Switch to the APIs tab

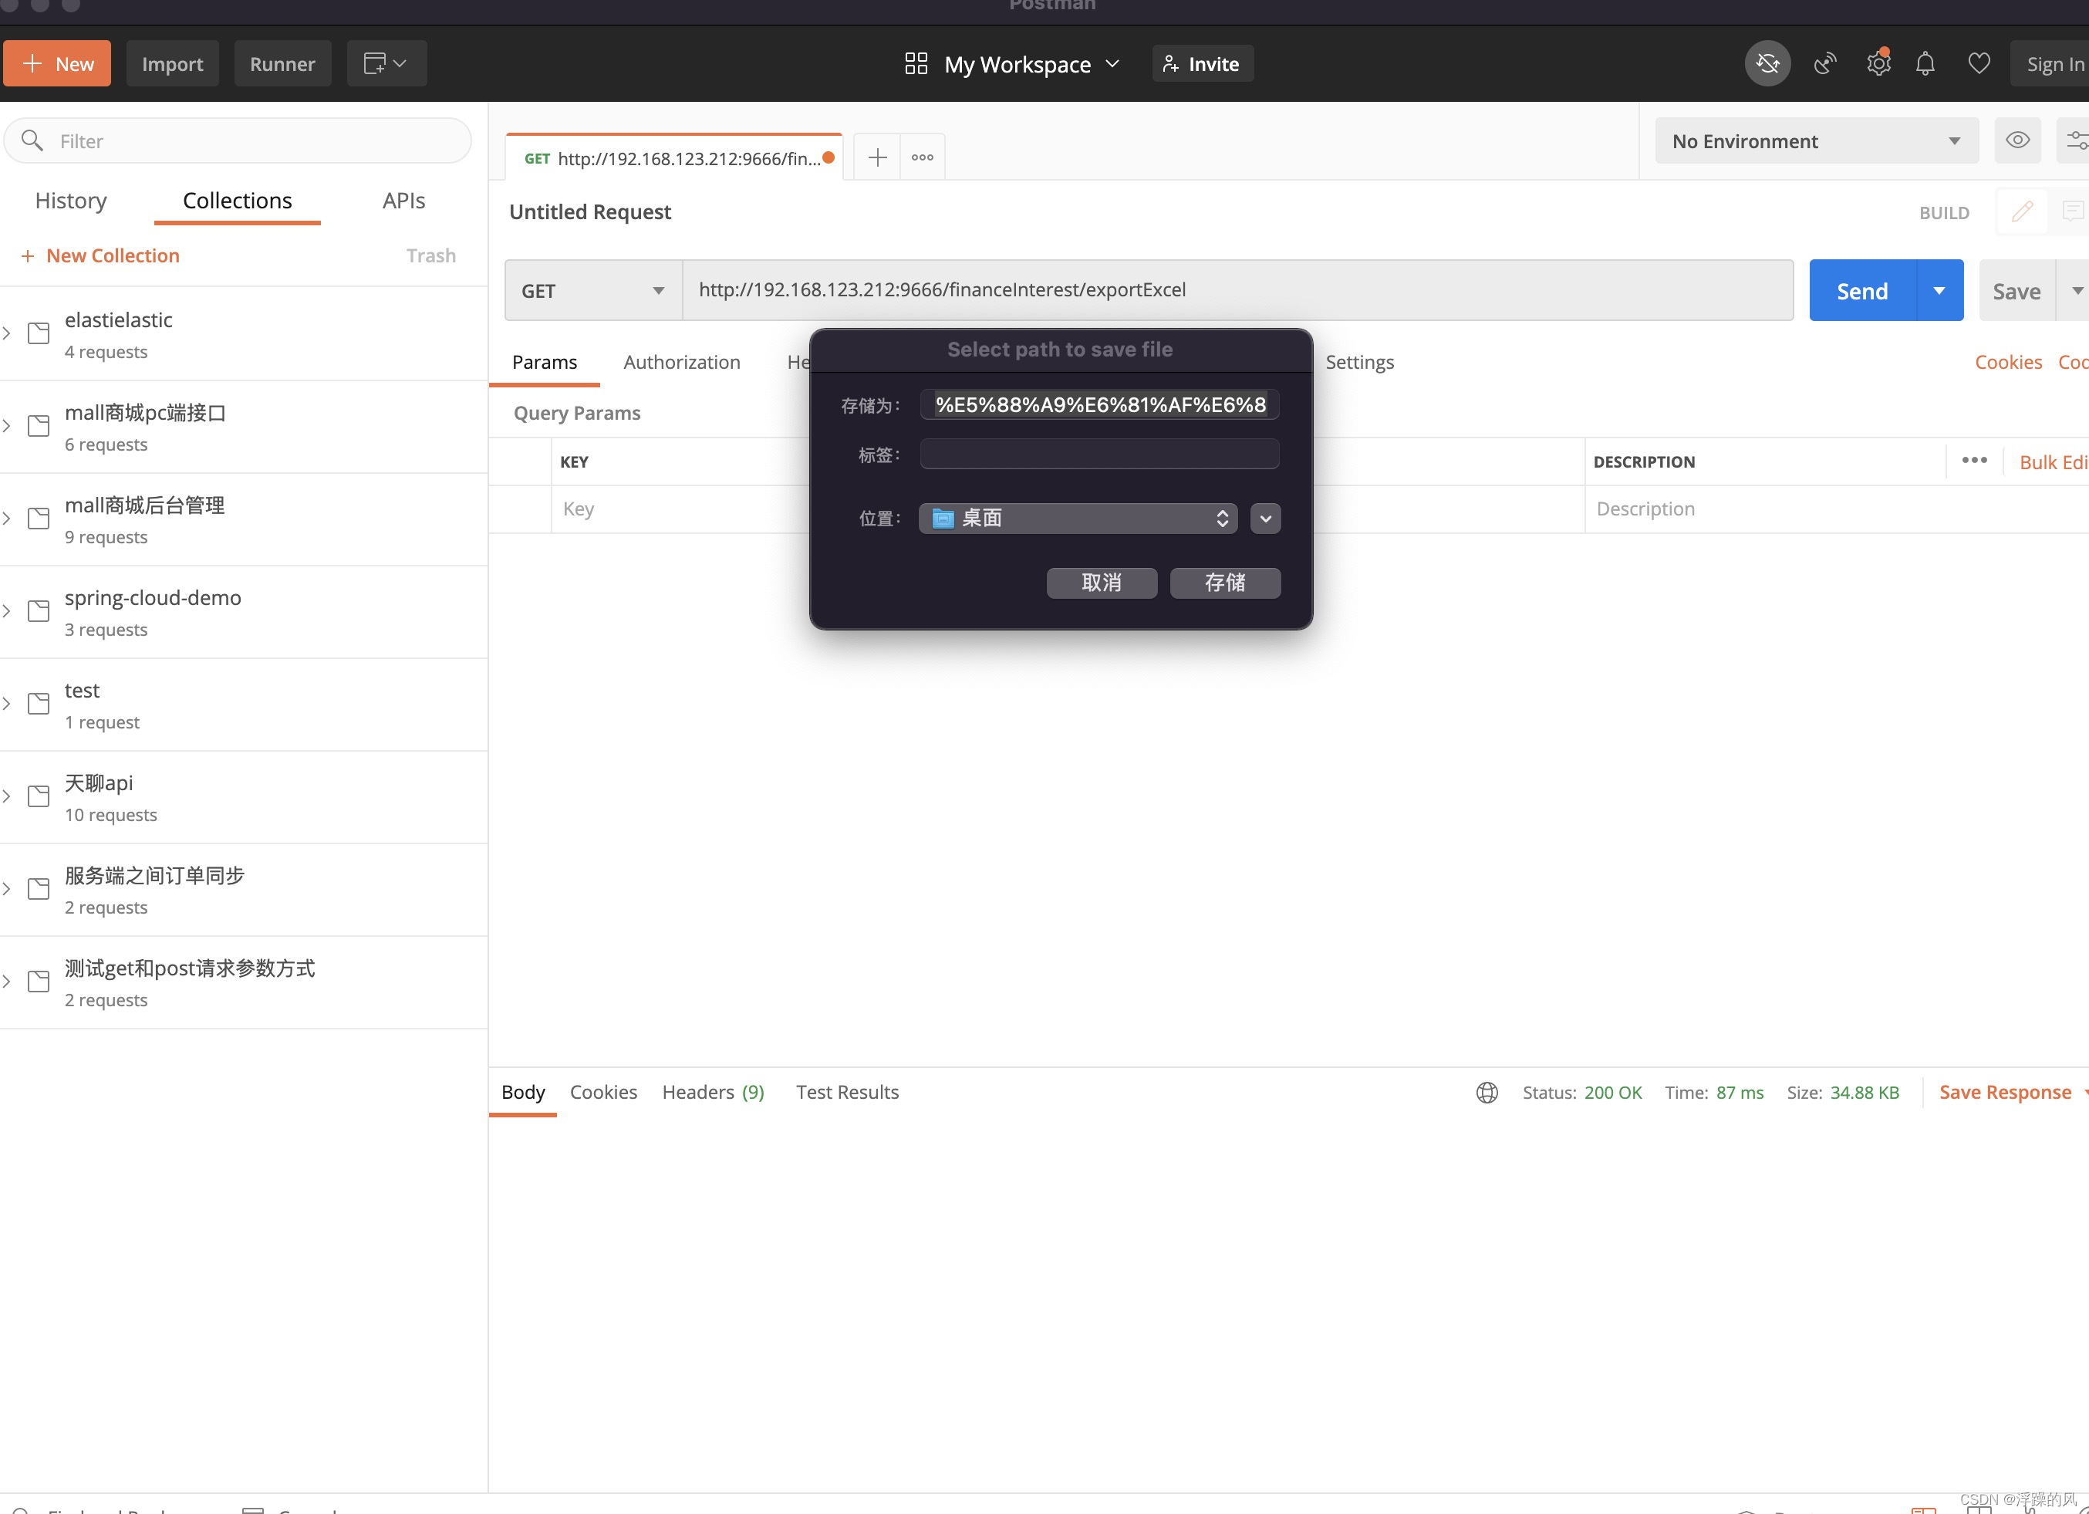pos(403,200)
